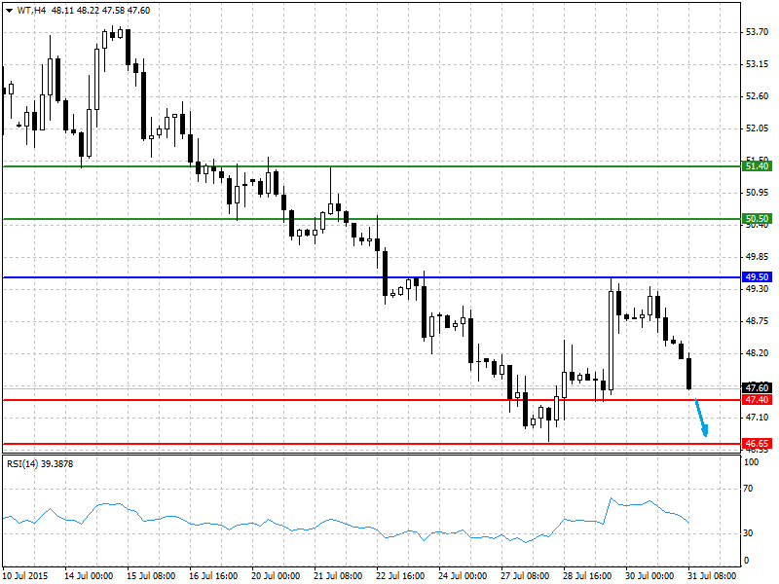The height and width of the screenshot is (584, 779).
Task: Select the 50.95 price axis label
Action: (x=758, y=192)
